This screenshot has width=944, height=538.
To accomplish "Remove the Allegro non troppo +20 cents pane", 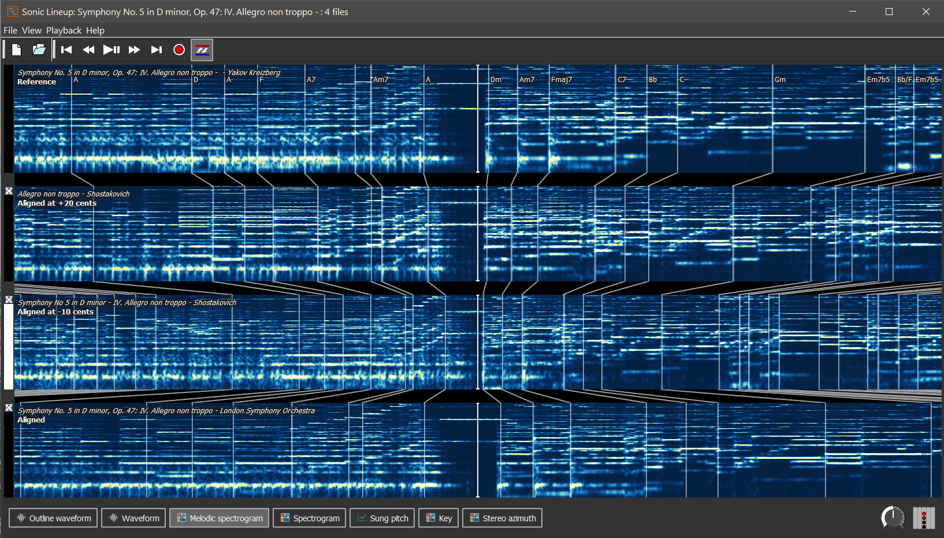I will (9, 191).
